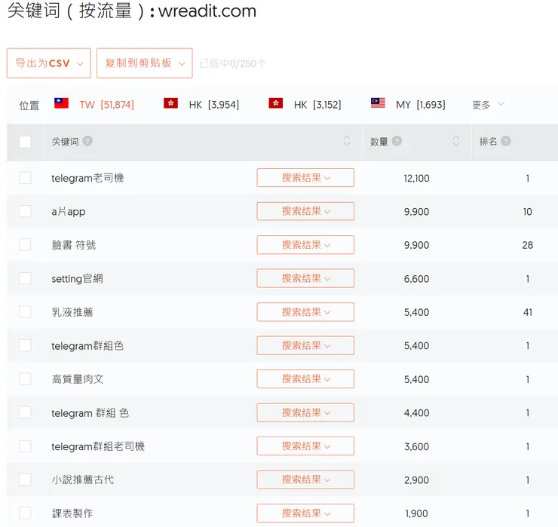Image resolution: width=558 pixels, height=527 pixels.
Task: Check the box for a片app
Action: [x=25, y=211]
